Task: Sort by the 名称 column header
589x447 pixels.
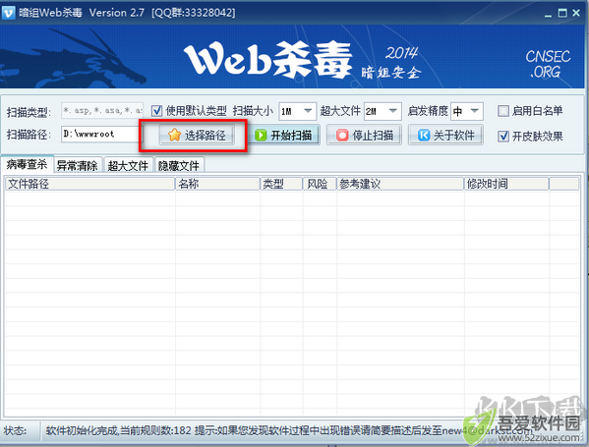Action: click(x=217, y=184)
